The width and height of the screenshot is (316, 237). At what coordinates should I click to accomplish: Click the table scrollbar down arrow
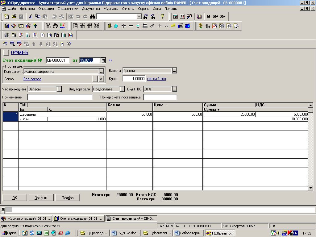click(x=310, y=188)
